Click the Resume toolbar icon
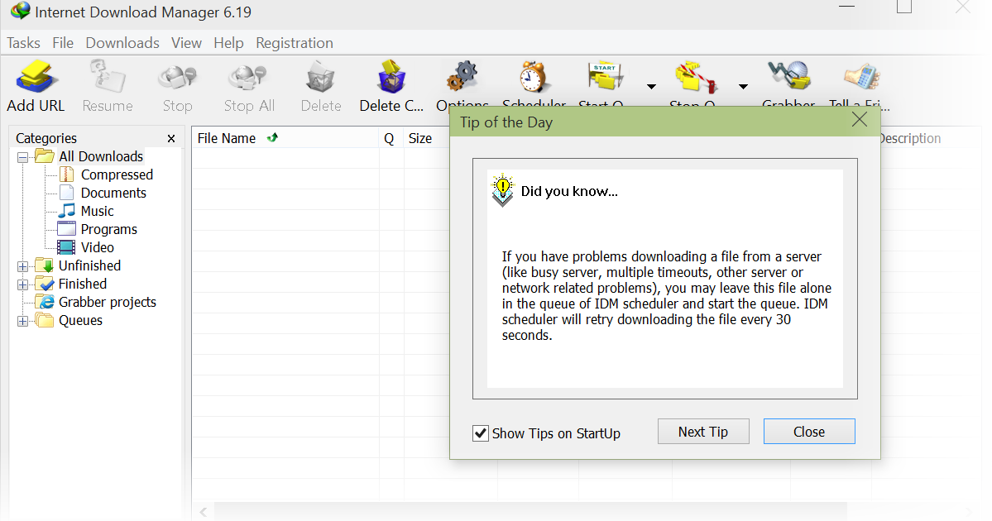This screenshot has height=521, width=992. [x=107, y=77]
